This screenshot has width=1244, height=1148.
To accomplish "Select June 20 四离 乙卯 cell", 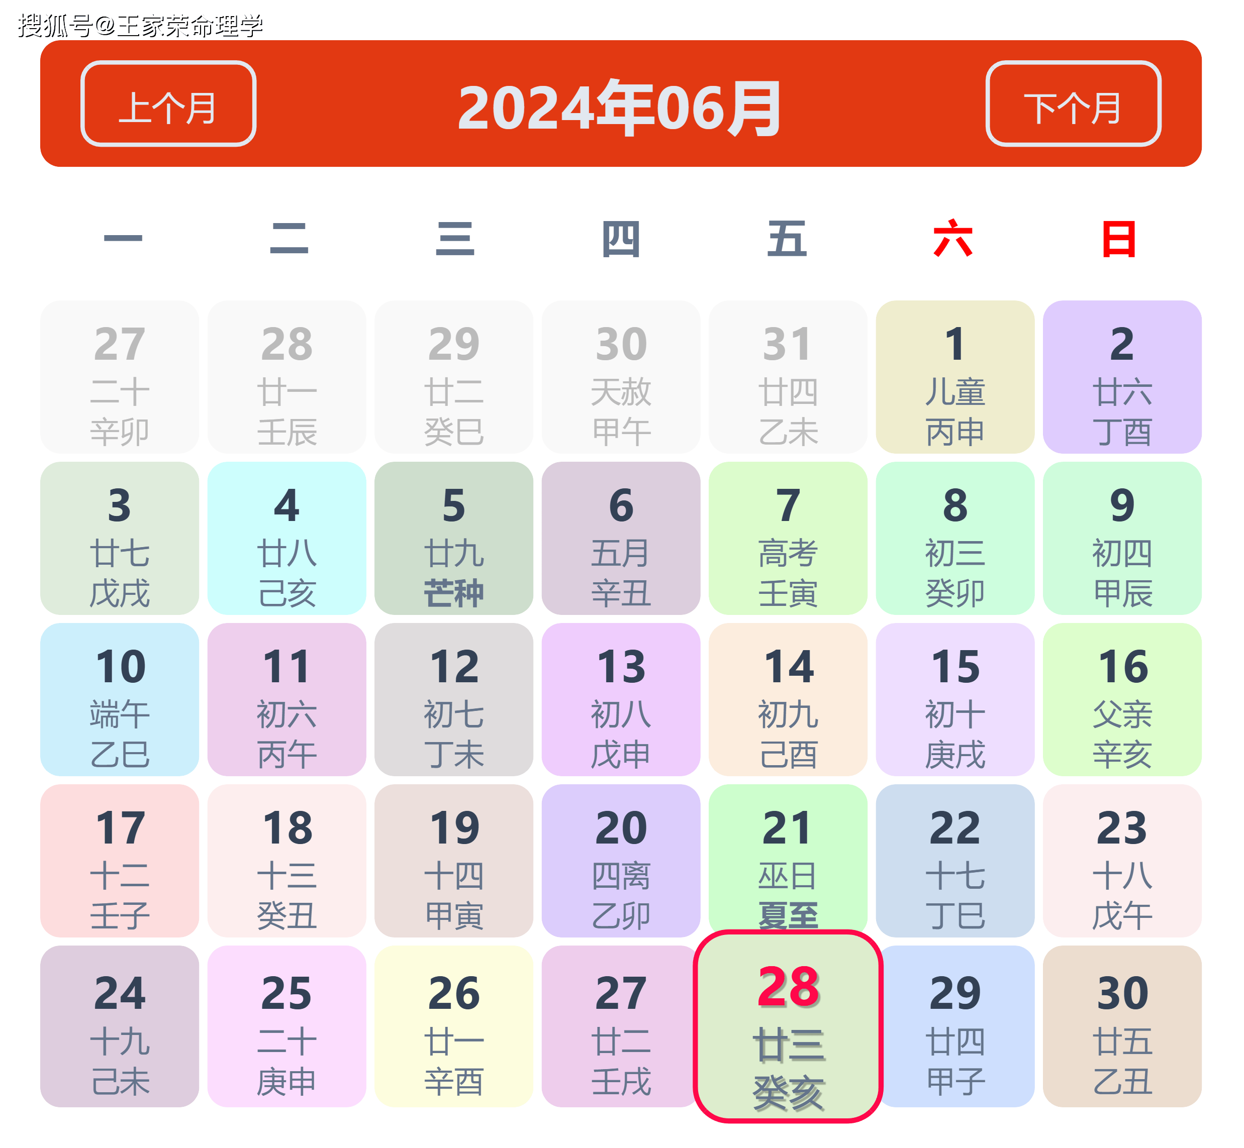I will pyautogui.click(x=621, y=861).
